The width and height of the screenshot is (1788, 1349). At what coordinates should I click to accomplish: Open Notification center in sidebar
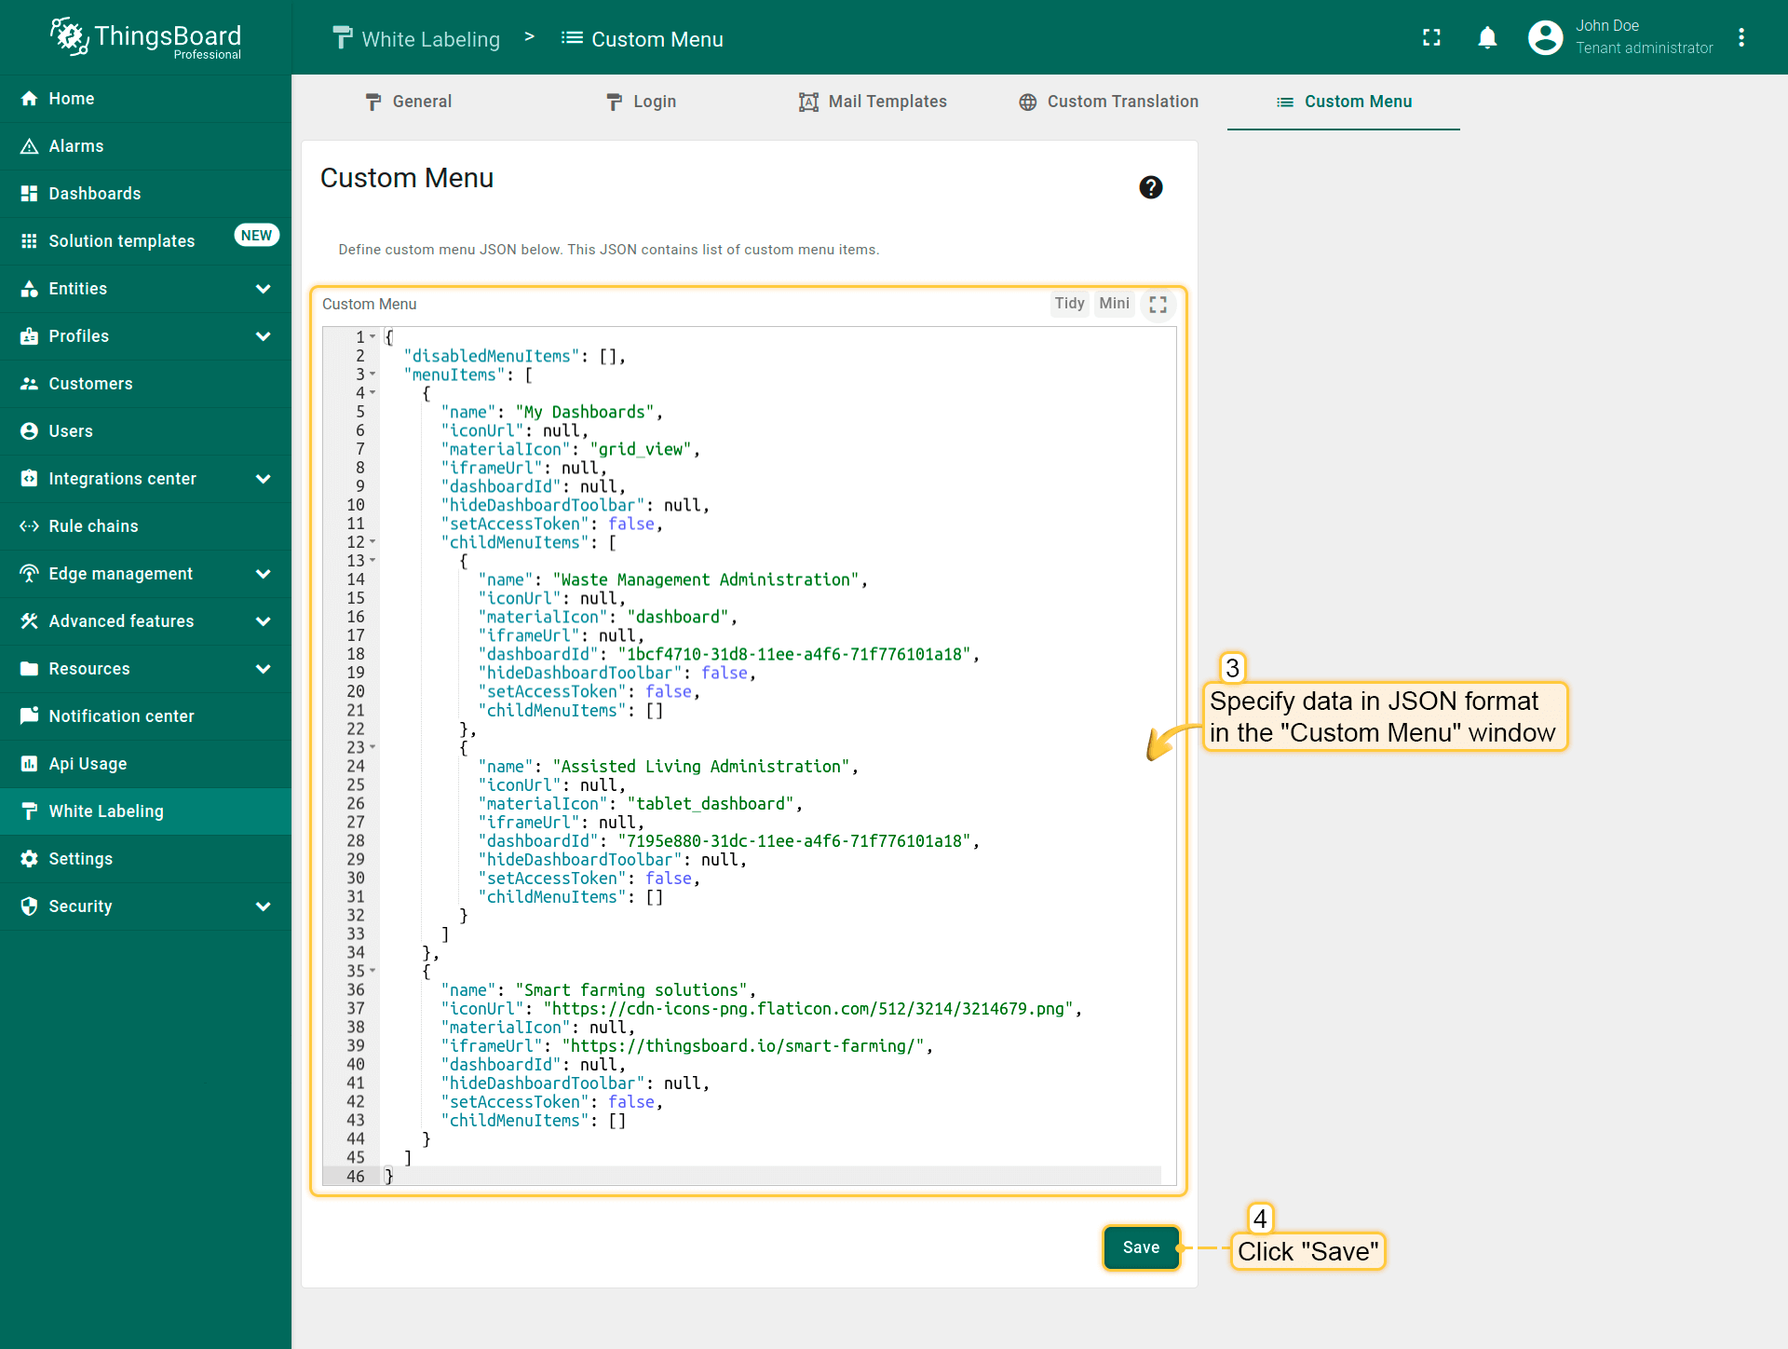145,716
